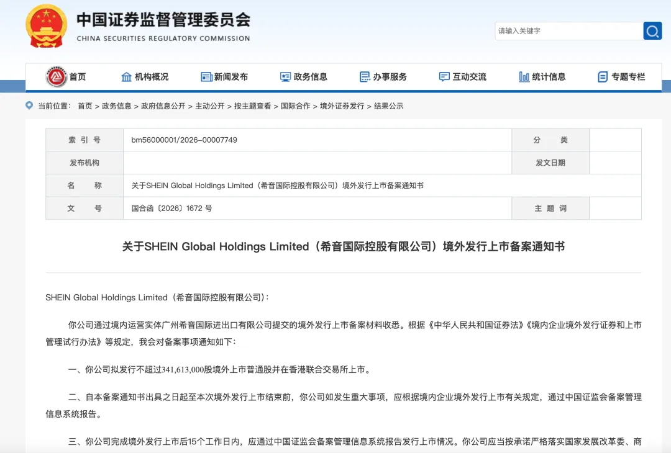Click the document icon beside 专题专栏

[x=603, y=77]
